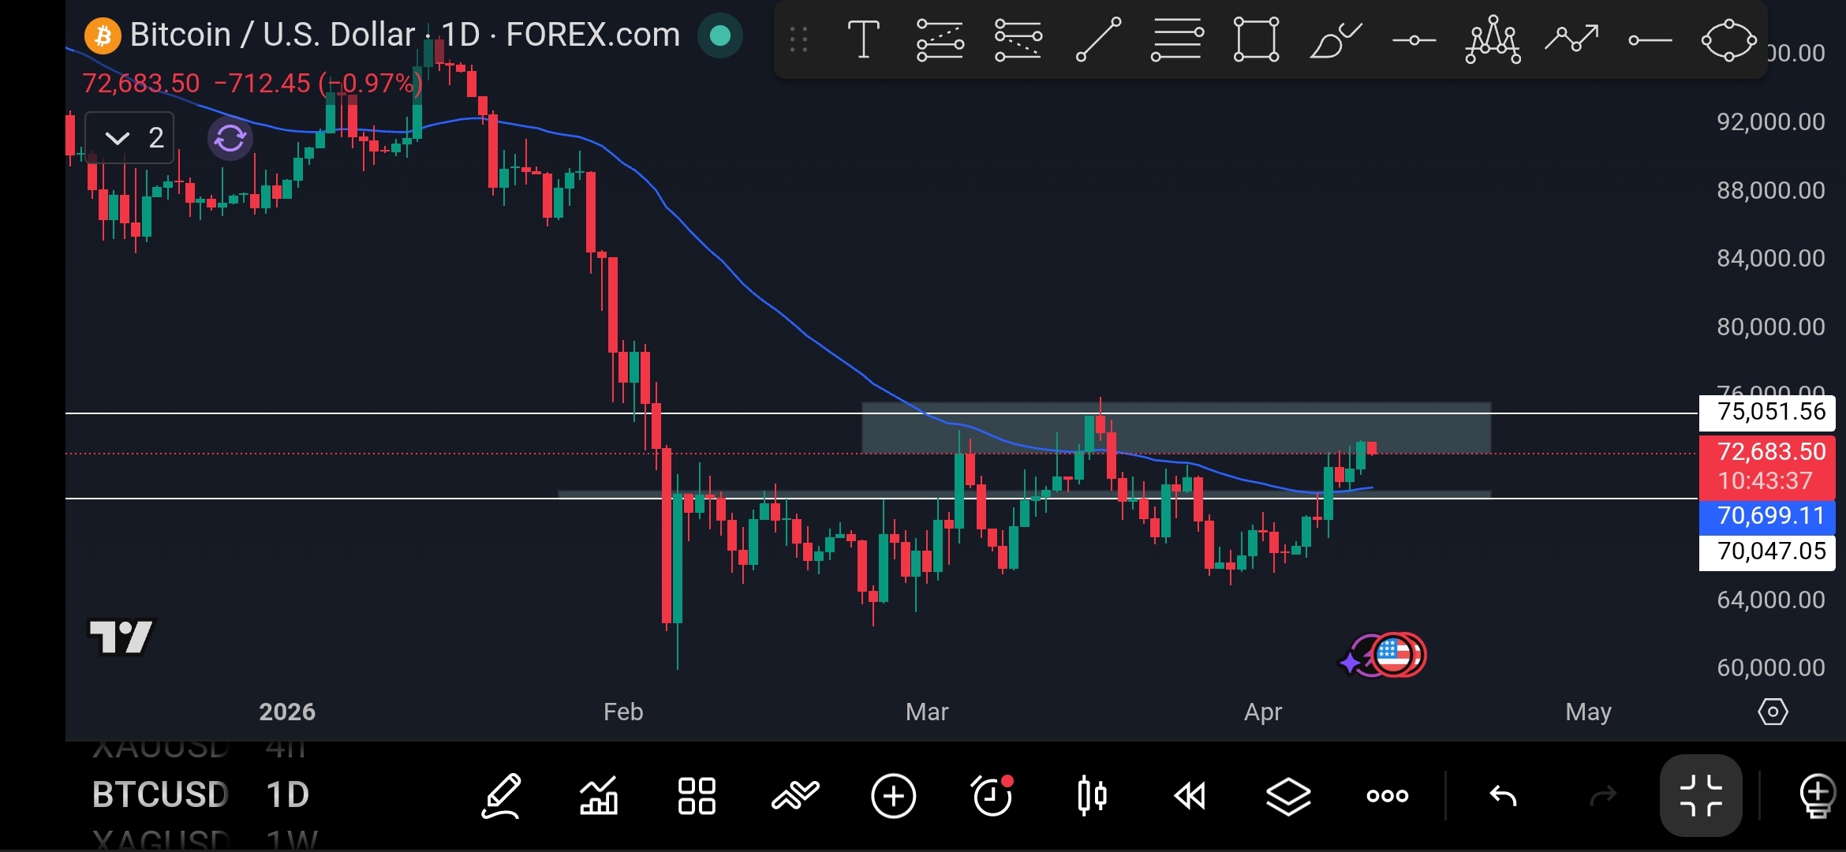Select the Text drawing tool
The height and width of the screenshot is (852, 1846).
point(863,39)
